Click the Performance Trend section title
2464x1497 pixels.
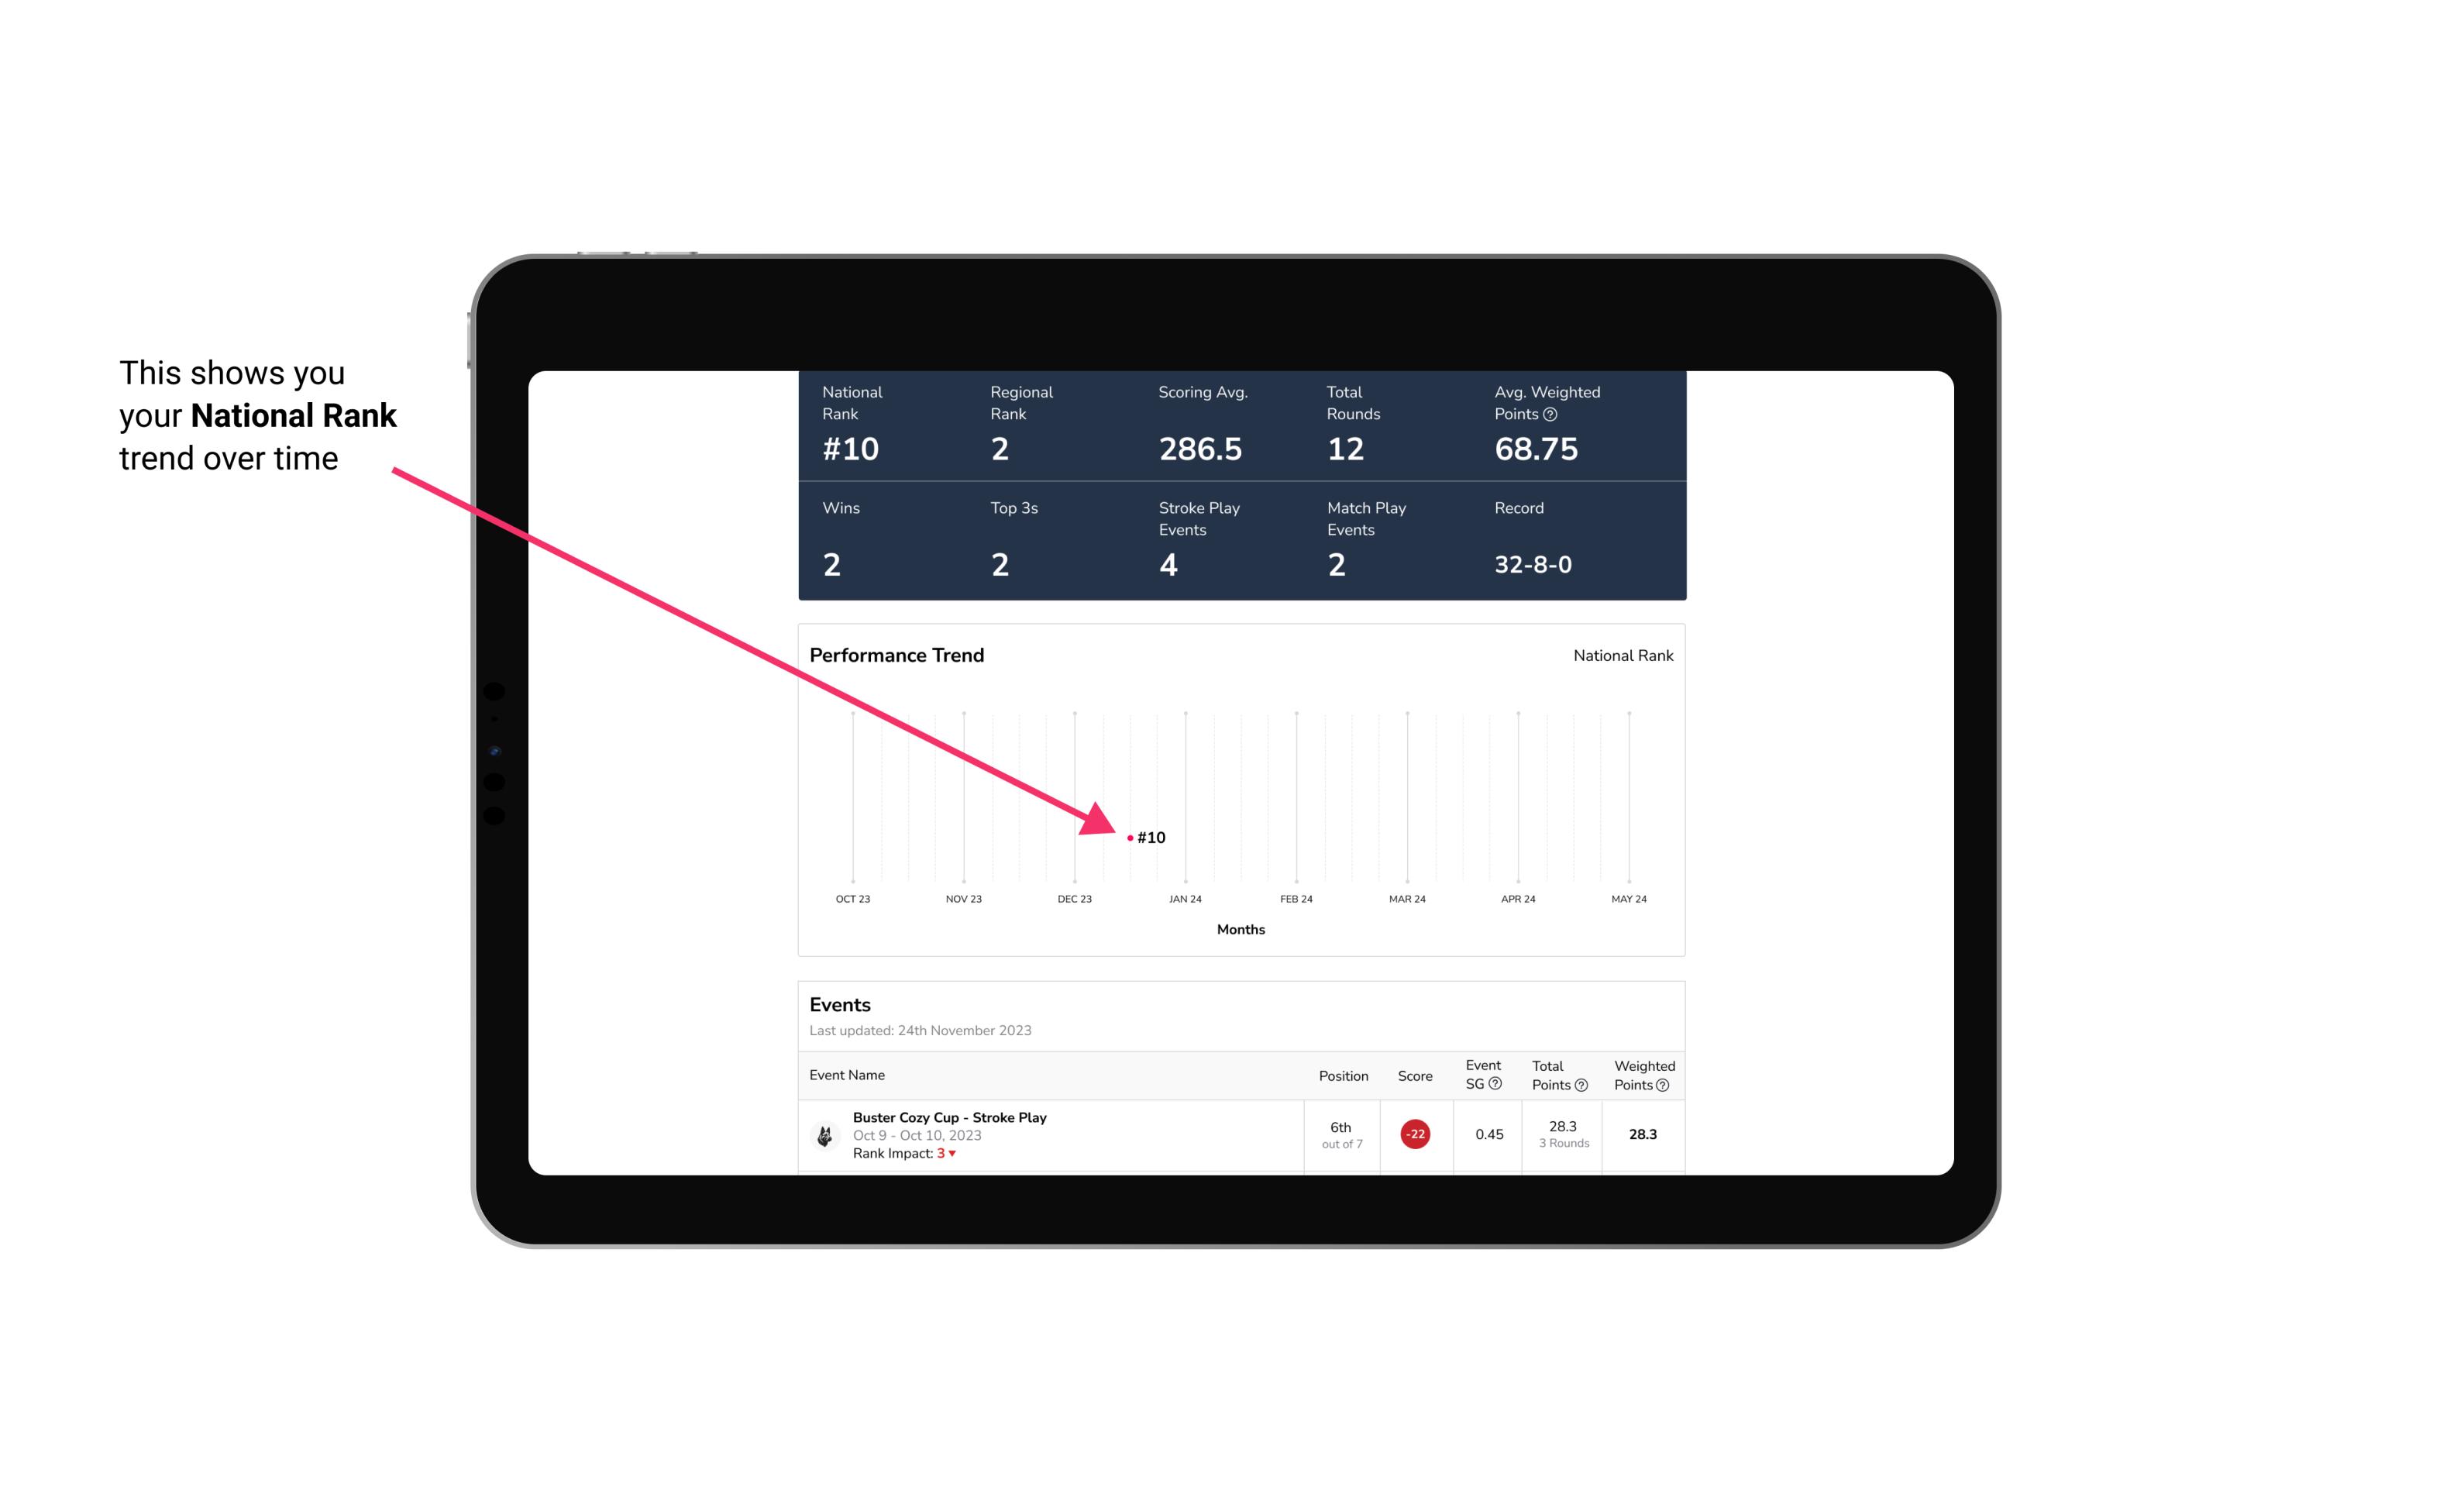(x=897, y=655)
